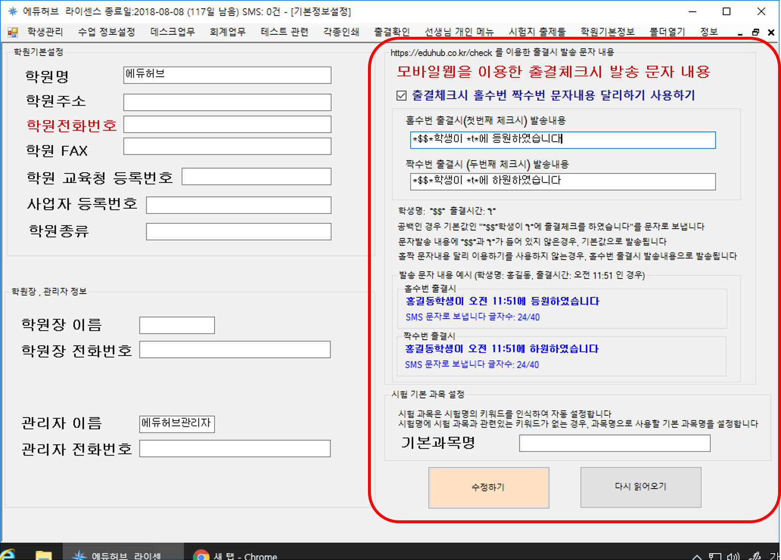The image size is (781, 560).
Task: Click the 학원 교육청 등록번호 field
Action: [257, 177]
